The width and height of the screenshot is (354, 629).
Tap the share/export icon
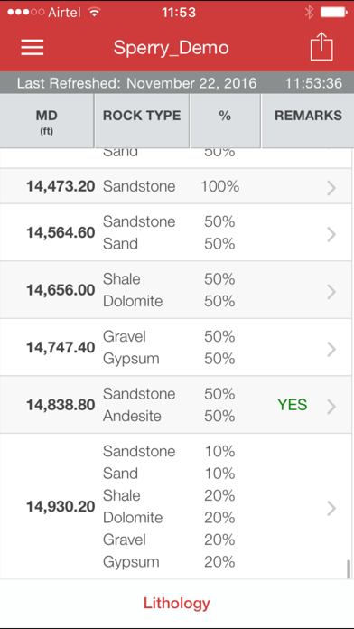321,46
